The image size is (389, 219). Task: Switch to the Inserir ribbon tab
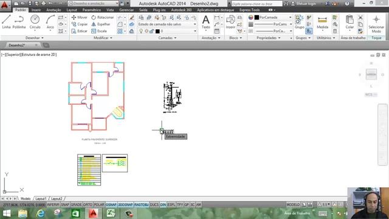(x=36, y=10)
